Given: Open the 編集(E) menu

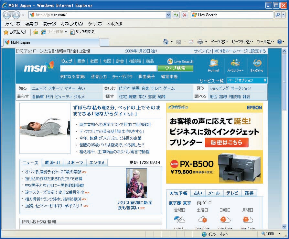Looking at the screenshot, I should pos(31,24).
